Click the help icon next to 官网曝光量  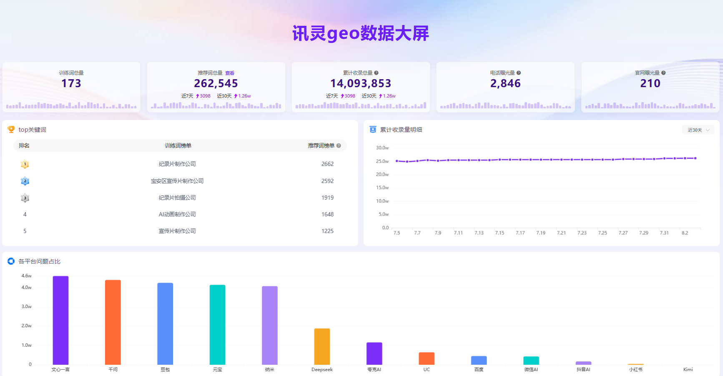click(663, 73)
